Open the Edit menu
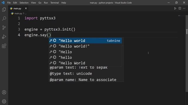Viewport: 188px width, 105px height. coord(15,3)
